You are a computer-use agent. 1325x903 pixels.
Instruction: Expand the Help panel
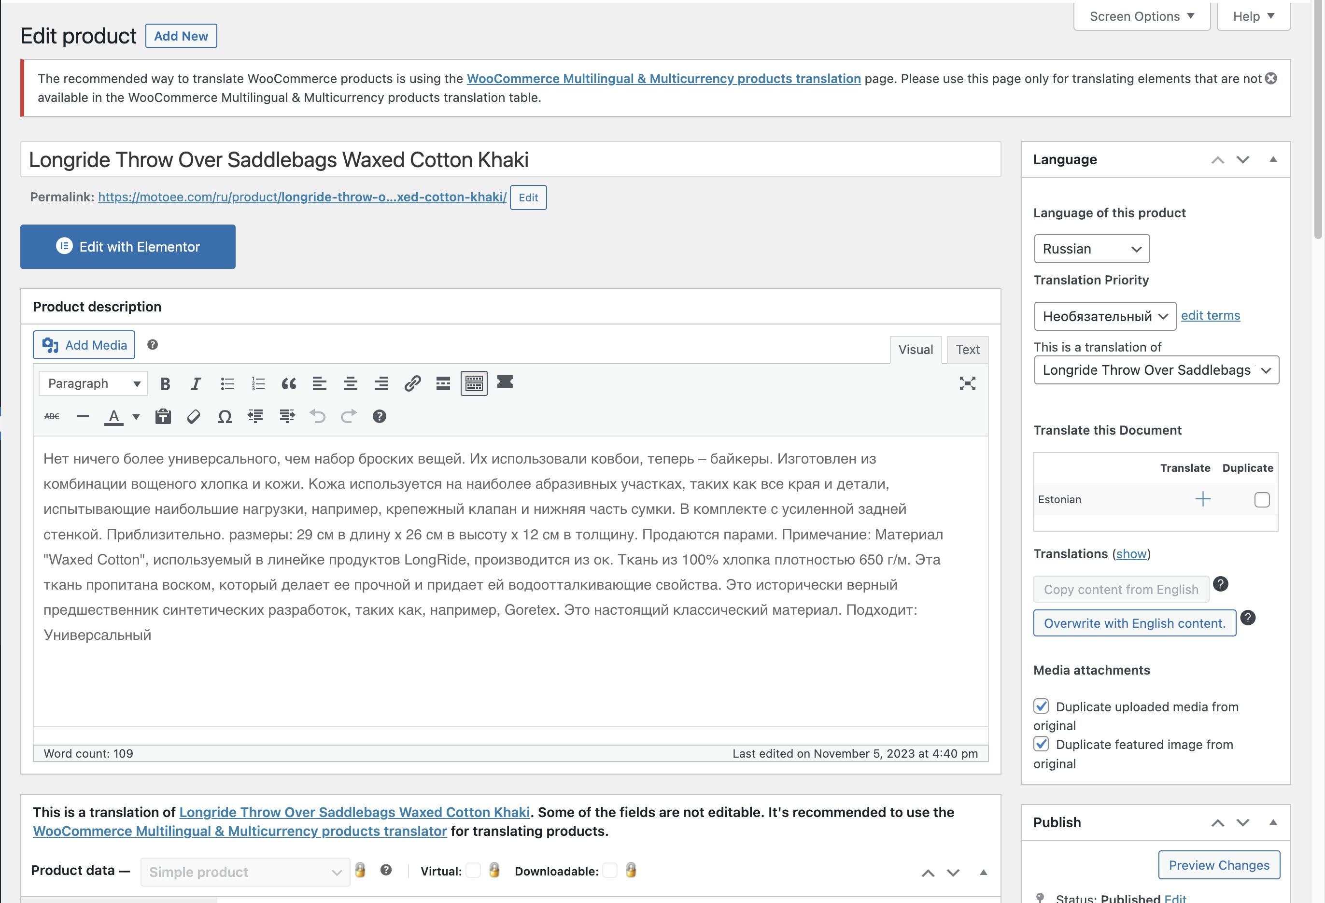[1254, 16]
